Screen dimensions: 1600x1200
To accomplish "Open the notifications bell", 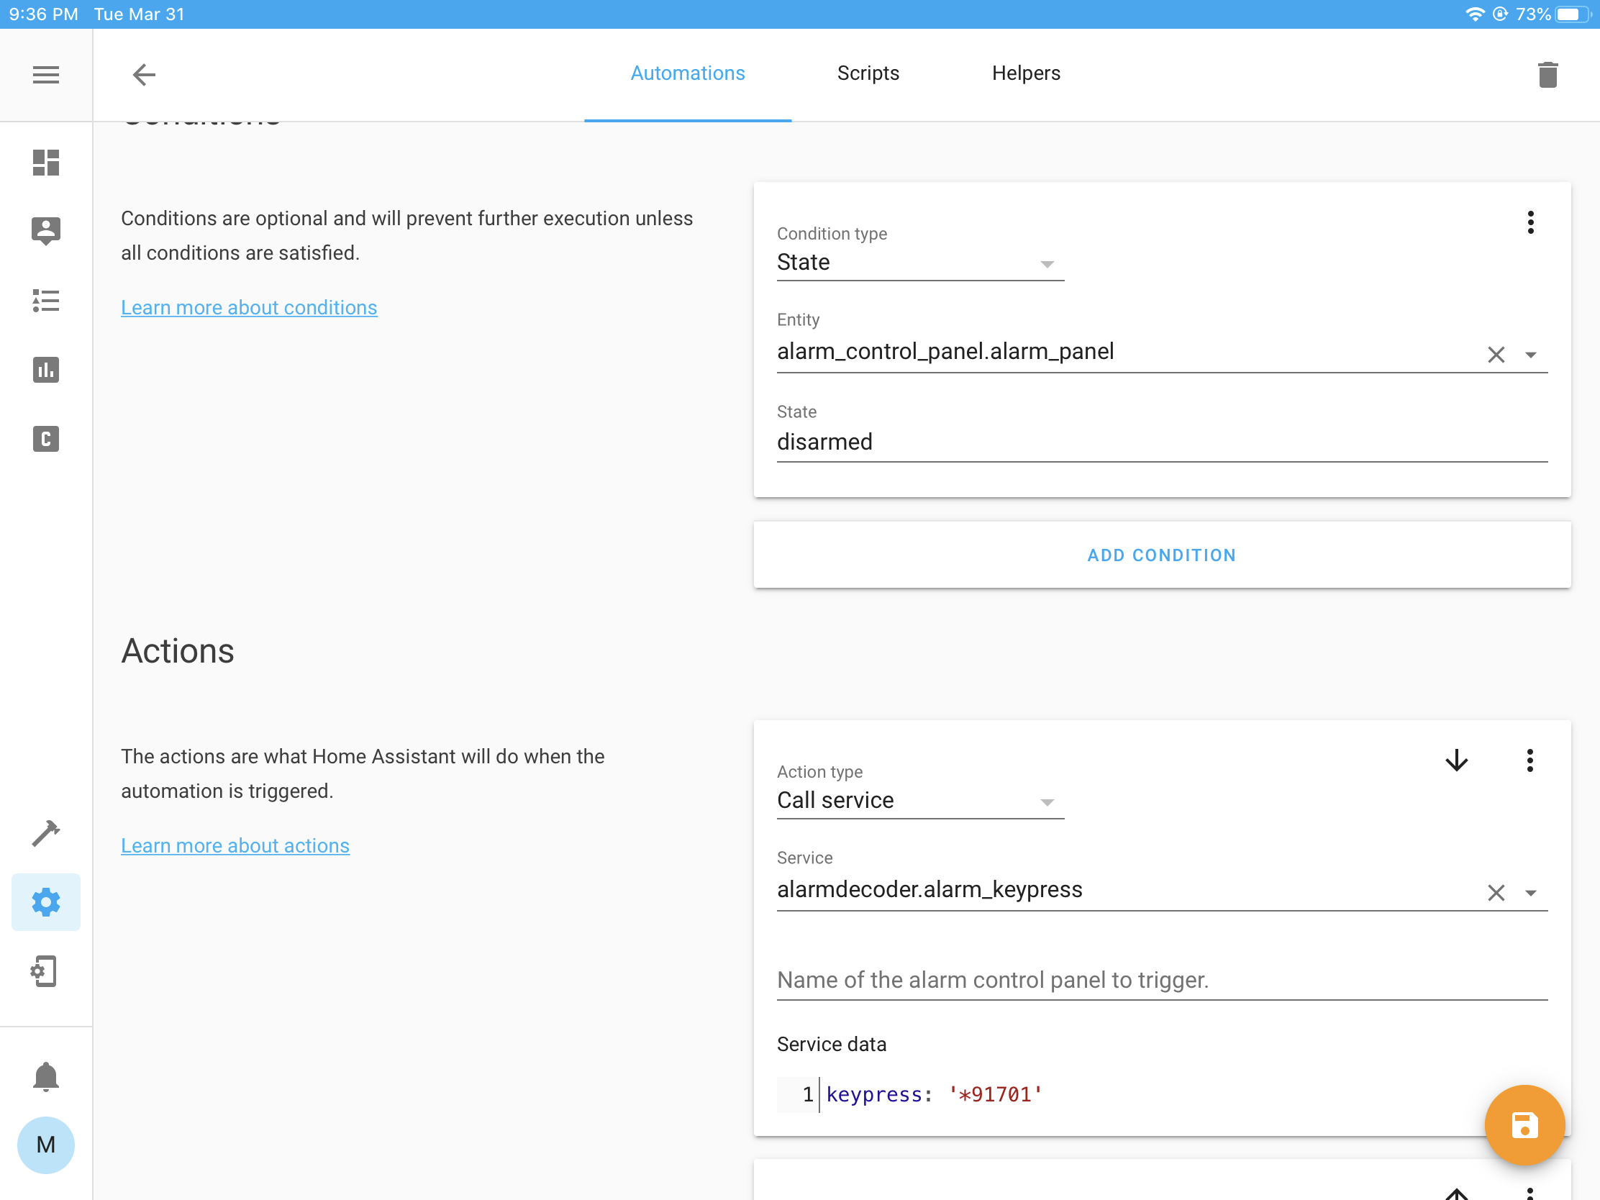I will [x=45, y=1076].
